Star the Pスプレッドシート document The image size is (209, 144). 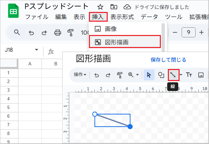(100, 7)
